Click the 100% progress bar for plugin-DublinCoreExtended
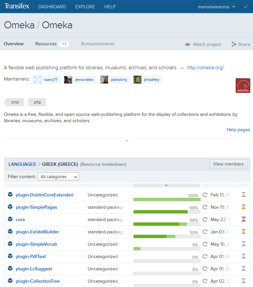Viewport: 253px width, 287px height. pos(167,199)
